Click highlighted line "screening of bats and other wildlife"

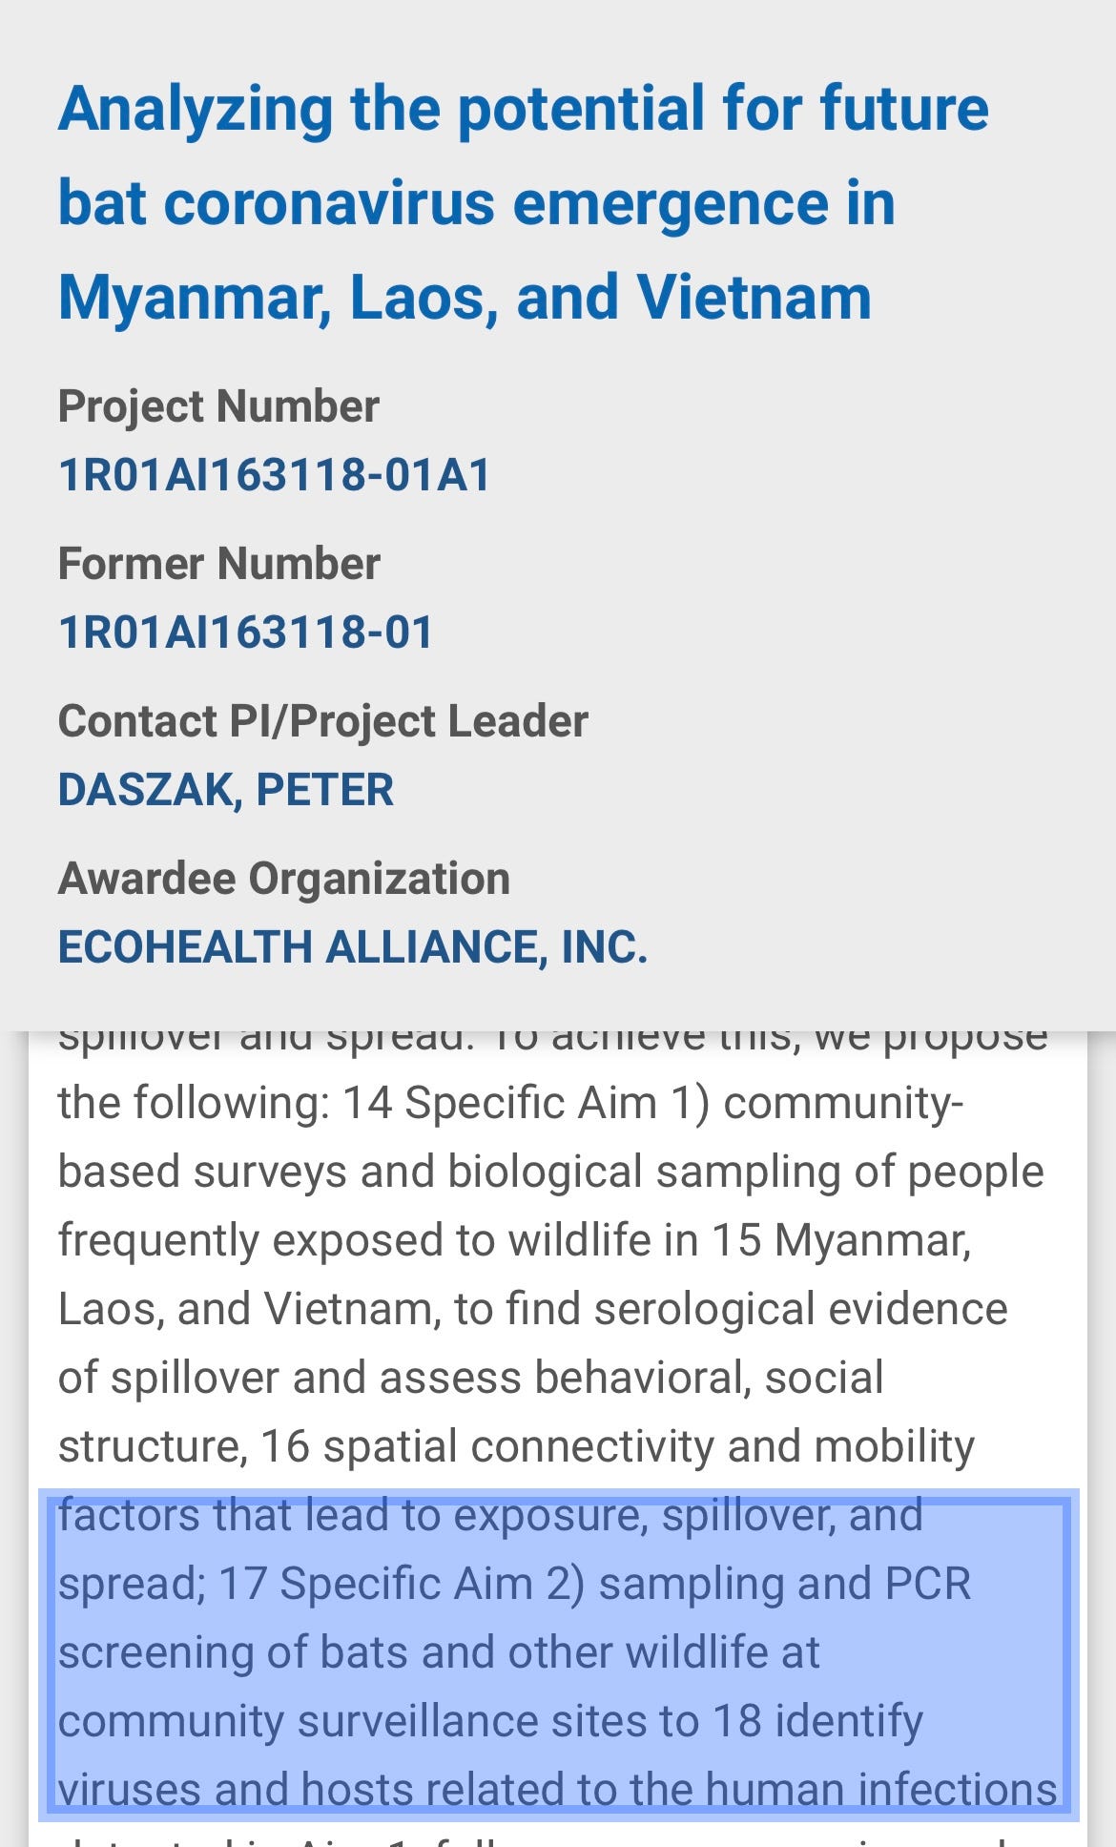pyautogui.click(x=439, y=1653)
